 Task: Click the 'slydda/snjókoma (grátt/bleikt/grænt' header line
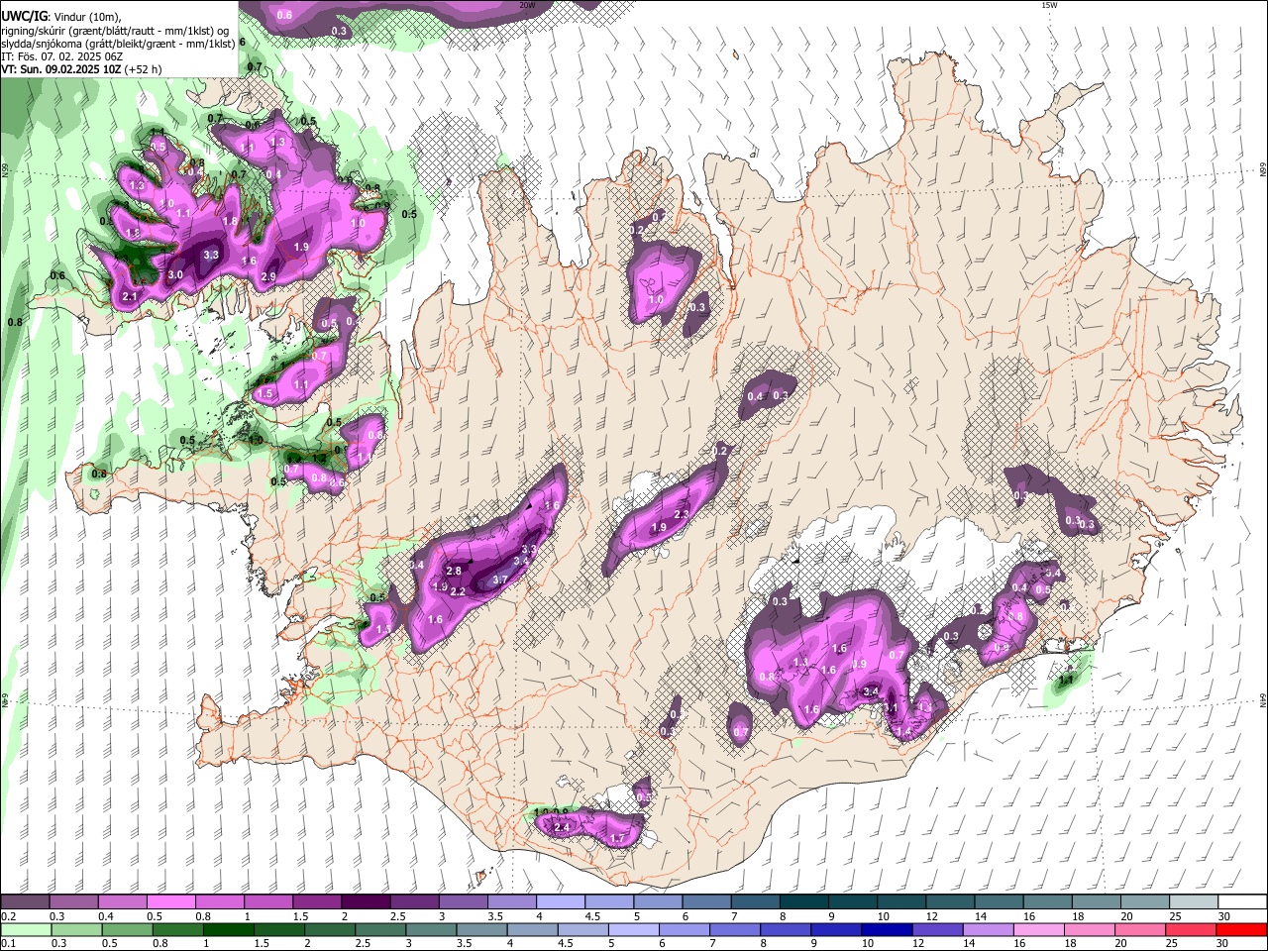[117, 44]
